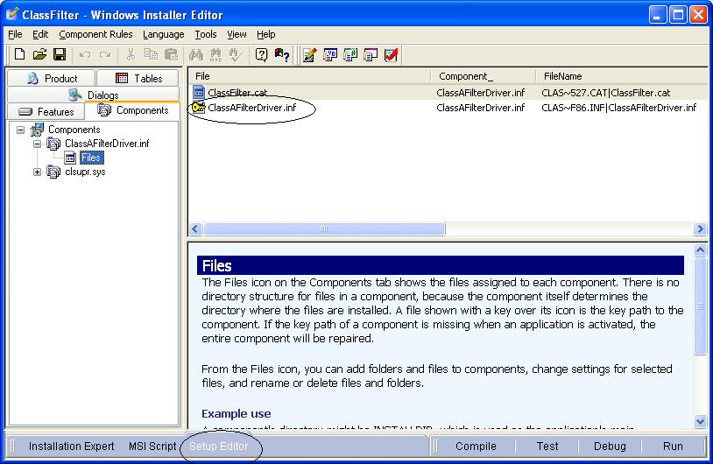
Task: Click the Cut scissors icon
Action: [131, 54]
